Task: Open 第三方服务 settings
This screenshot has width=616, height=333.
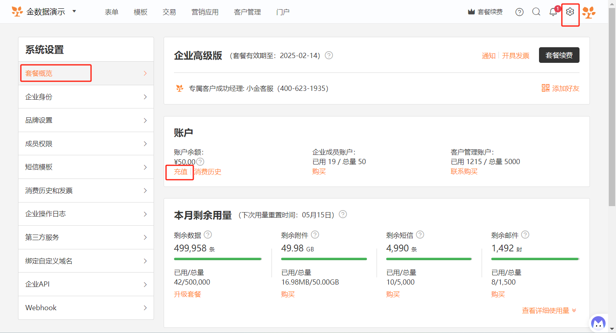Action: (x=86, y=237)
